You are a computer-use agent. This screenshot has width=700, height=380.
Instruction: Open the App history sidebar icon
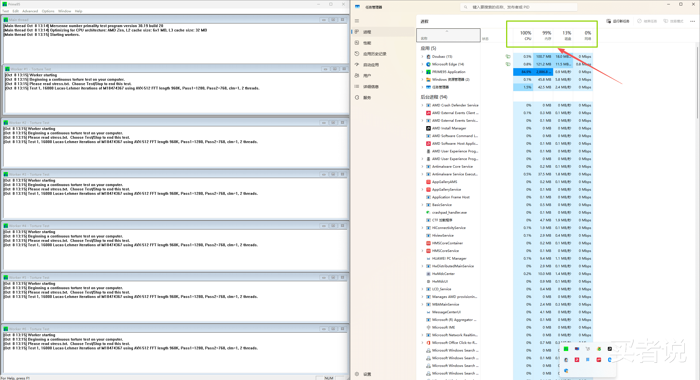pos(357,54)
